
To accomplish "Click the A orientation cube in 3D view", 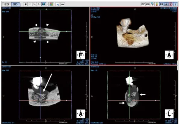I will click(x=169, y=55).
